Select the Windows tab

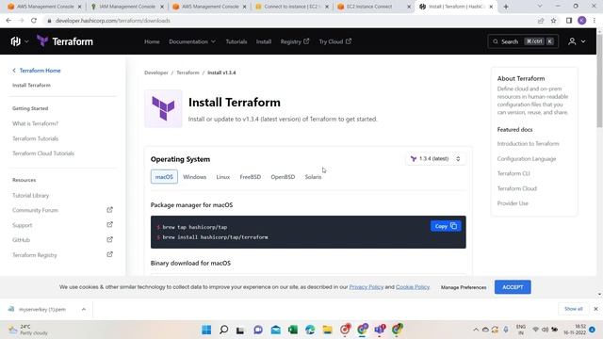click(195, 177)
